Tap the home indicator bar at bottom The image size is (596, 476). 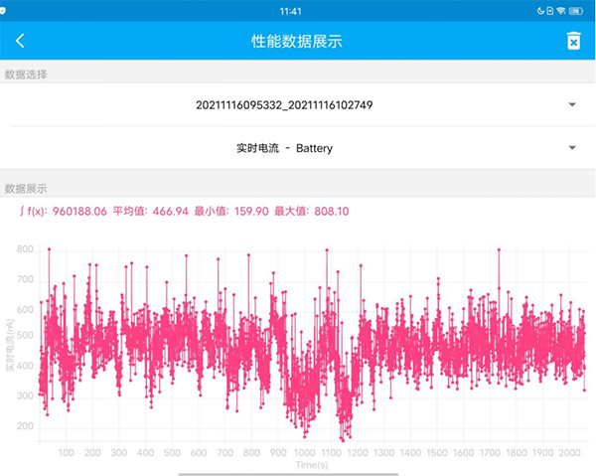(x=297, y=472)
